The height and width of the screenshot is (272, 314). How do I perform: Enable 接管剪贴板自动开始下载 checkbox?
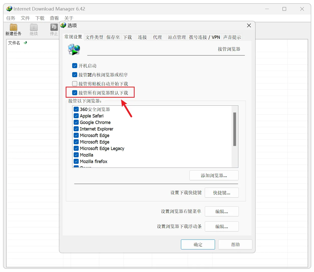(75, 84)
